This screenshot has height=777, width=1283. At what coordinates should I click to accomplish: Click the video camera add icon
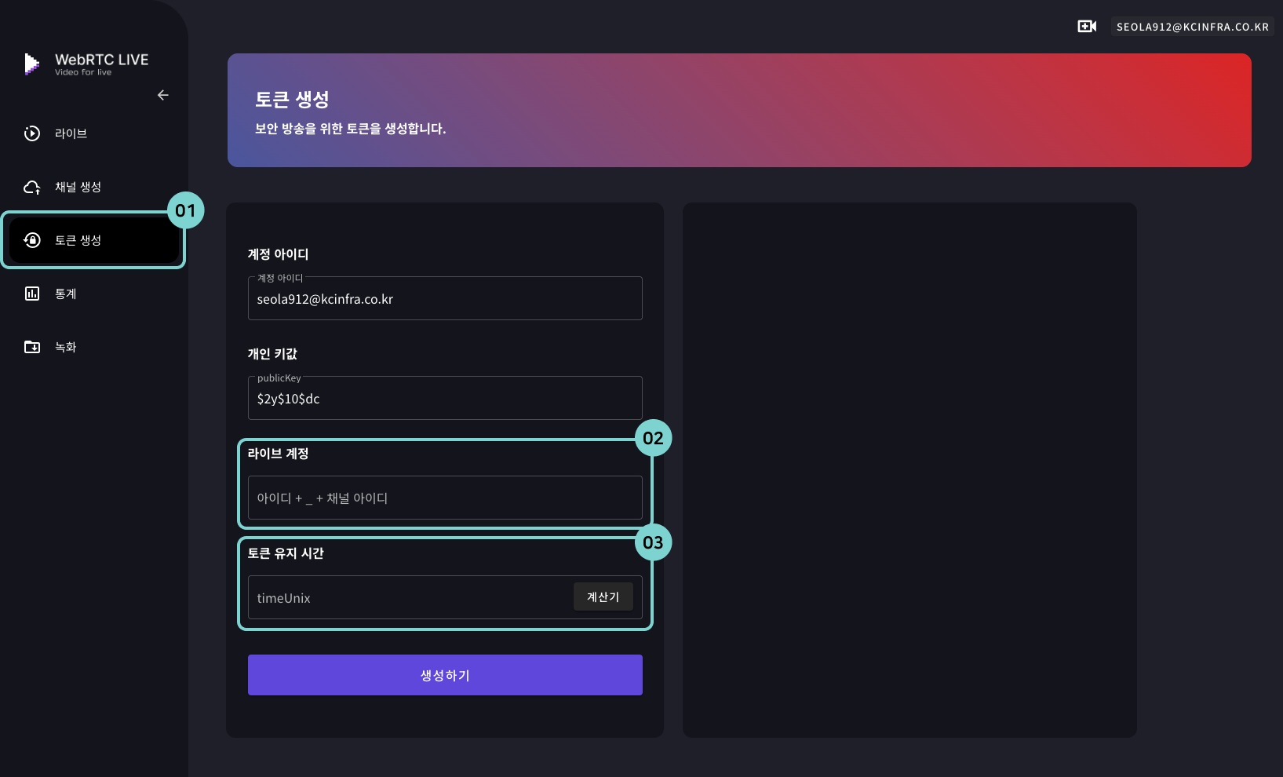(1087, 27)
